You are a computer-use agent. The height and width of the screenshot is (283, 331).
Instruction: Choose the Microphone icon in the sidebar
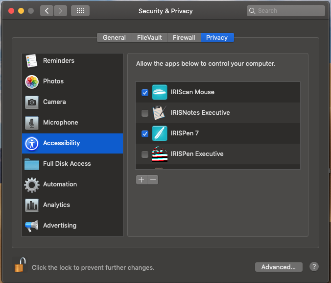click(x=32, y=123)
